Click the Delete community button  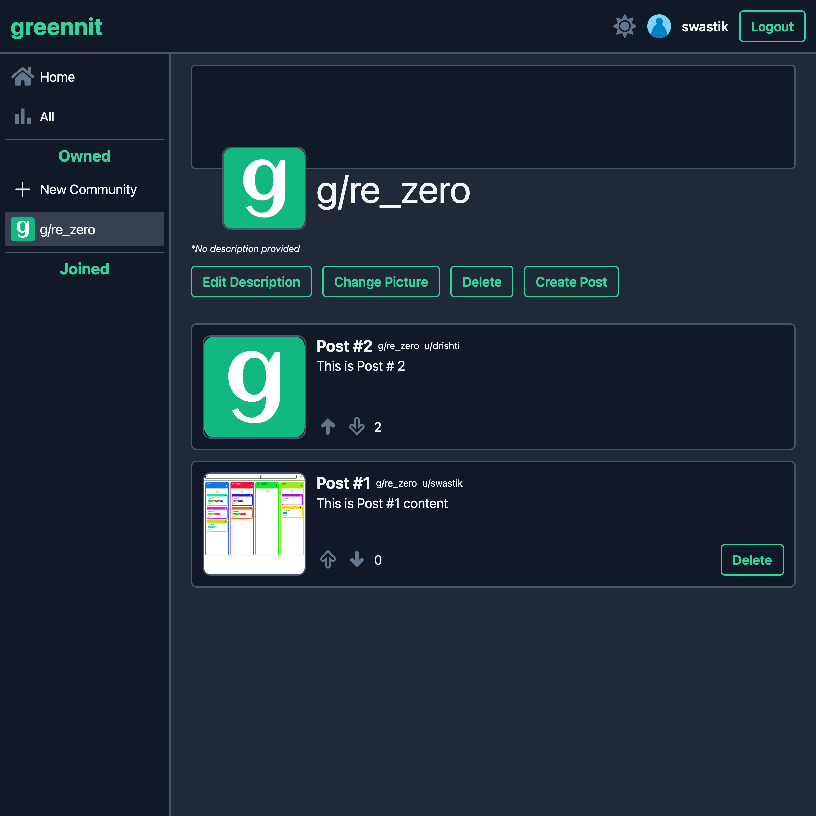(x=481, y=283)
